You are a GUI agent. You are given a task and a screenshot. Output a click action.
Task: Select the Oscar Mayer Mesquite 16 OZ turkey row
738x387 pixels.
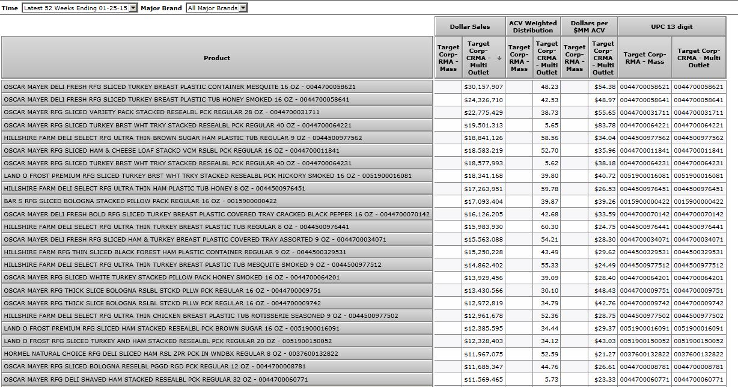coord(217,87)
